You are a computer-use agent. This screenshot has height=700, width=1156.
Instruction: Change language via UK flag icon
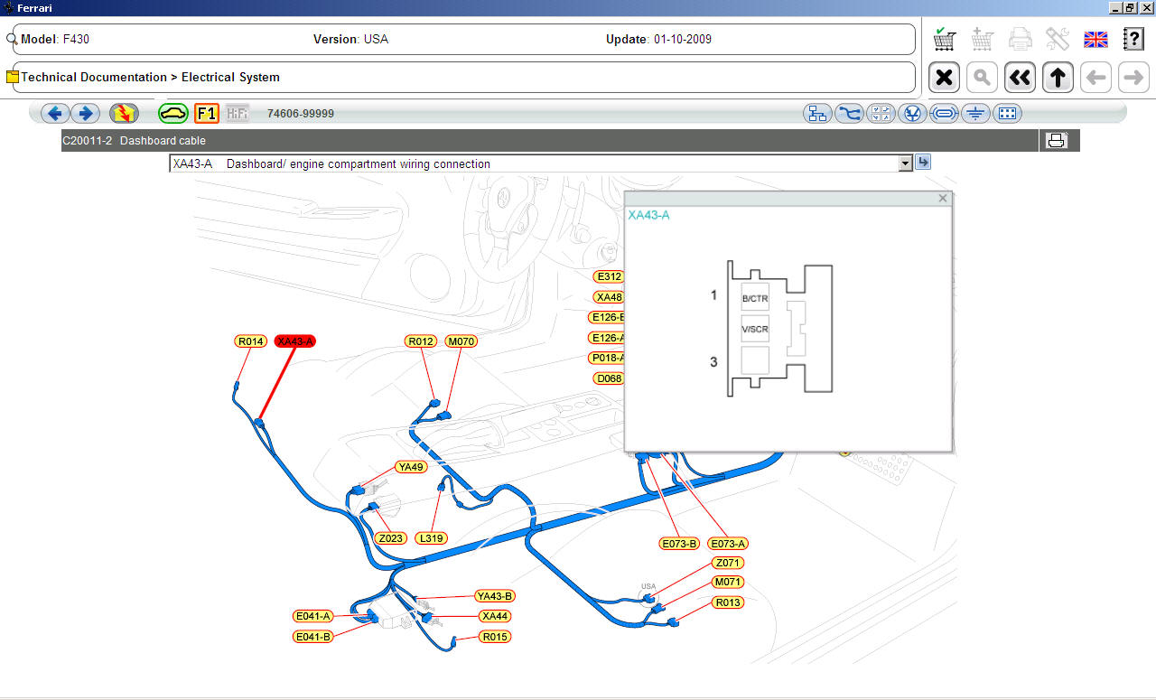click(1095, 39)
